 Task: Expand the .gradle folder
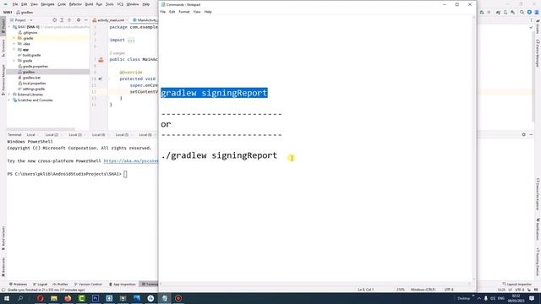[x=14, y=38]
